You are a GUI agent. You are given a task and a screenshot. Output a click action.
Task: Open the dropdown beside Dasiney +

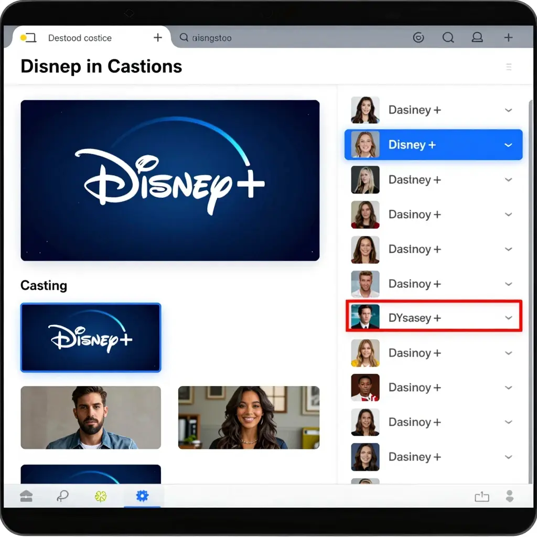pos(508,110)
